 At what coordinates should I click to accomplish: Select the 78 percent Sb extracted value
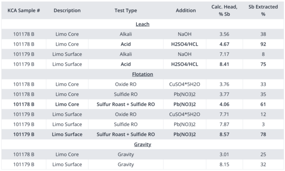[x=263, y=135]
